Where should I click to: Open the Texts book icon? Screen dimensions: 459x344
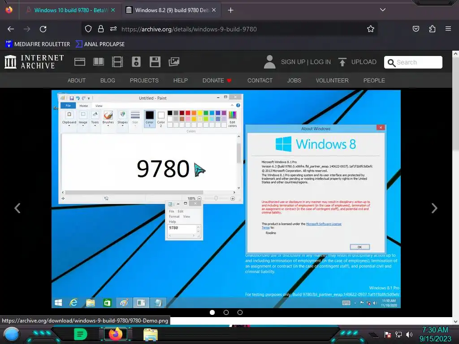click(98, 62)
